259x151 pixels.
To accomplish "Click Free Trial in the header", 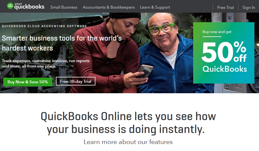I will [225, 8].
